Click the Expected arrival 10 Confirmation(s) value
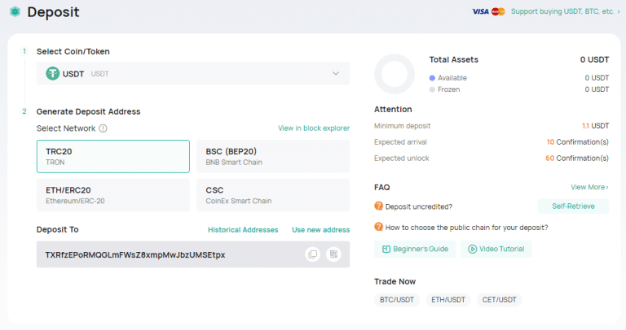This screenshot has width=626, height=330. coord(578,142)
